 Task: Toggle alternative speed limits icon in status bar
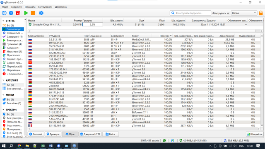coord(173,140)
